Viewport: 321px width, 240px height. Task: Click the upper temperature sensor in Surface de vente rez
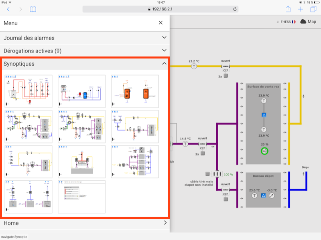264,101
